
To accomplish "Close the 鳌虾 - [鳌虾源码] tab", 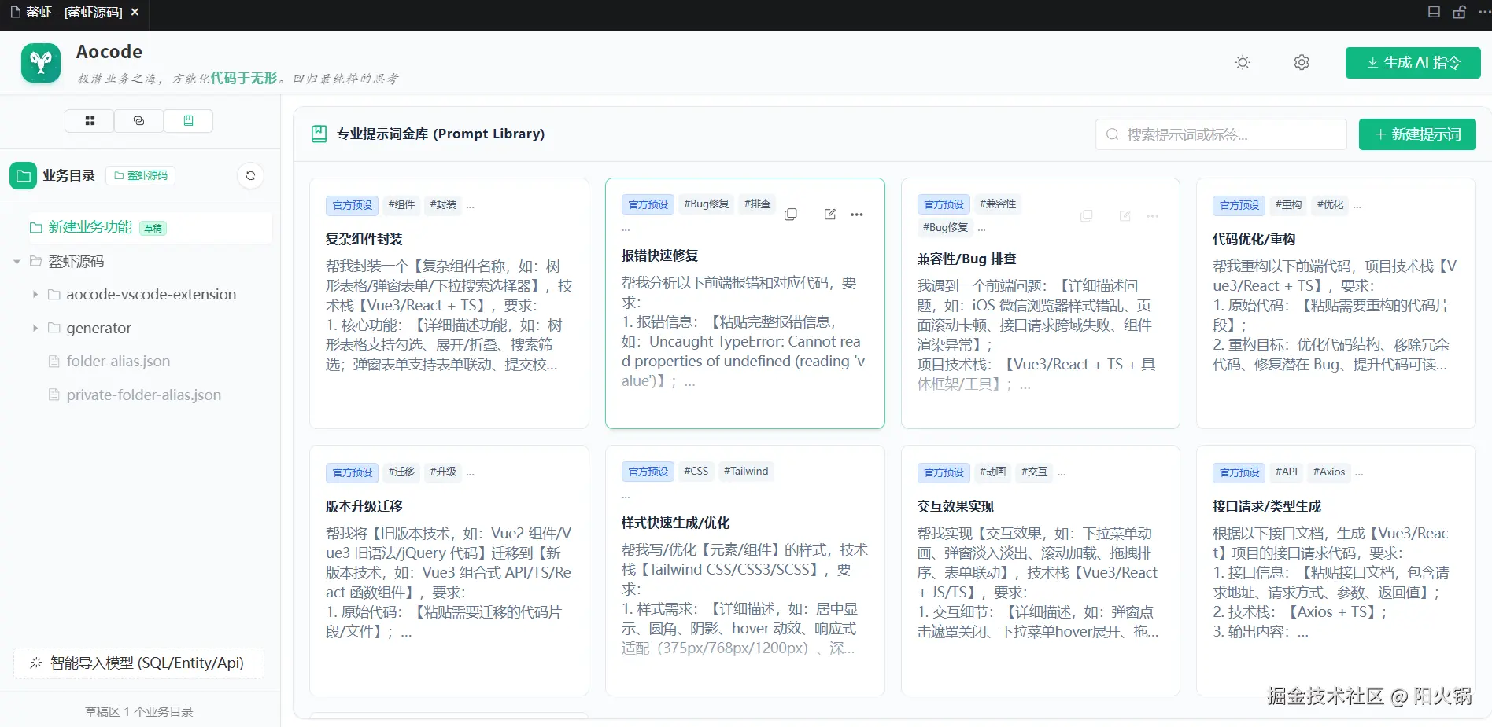I will point(135,13).
